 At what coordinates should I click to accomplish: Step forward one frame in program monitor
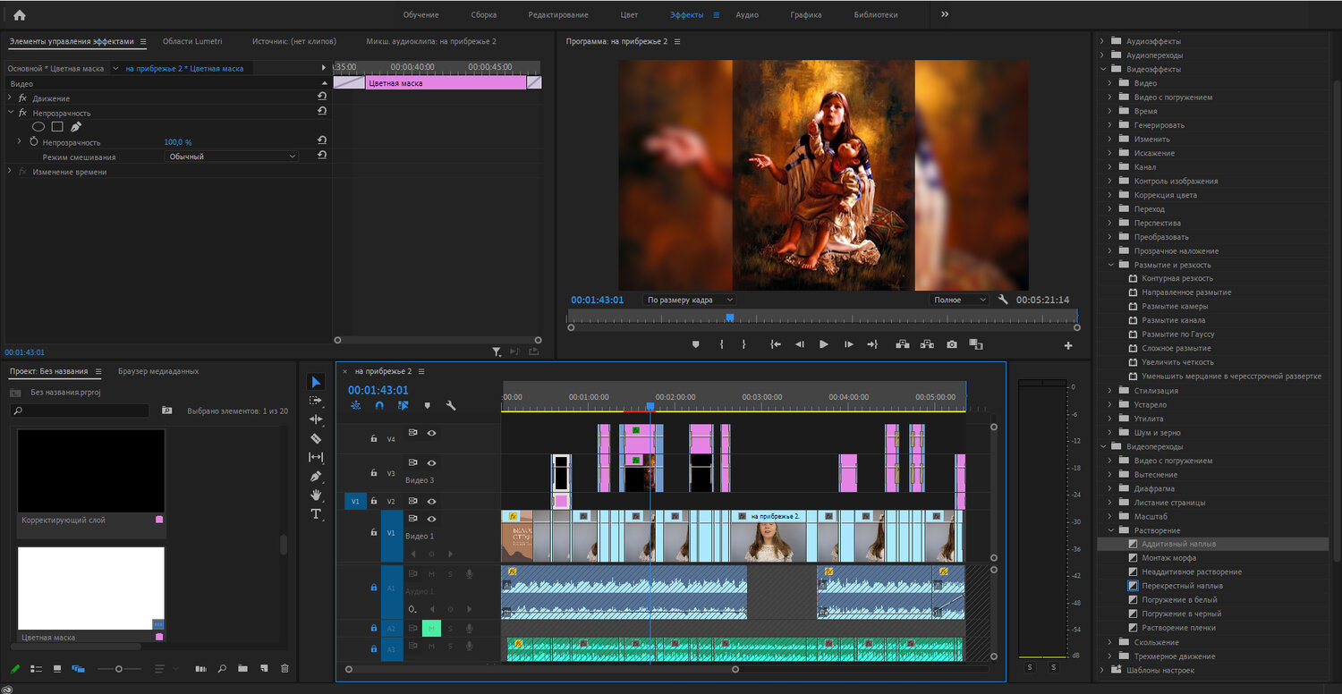click(848, 344)
